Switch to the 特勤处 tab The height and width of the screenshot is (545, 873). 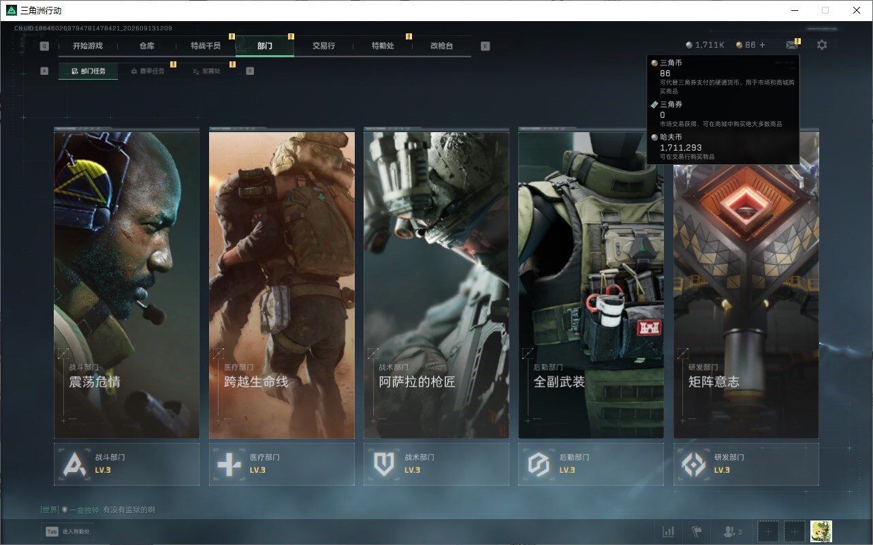point(383,46)
